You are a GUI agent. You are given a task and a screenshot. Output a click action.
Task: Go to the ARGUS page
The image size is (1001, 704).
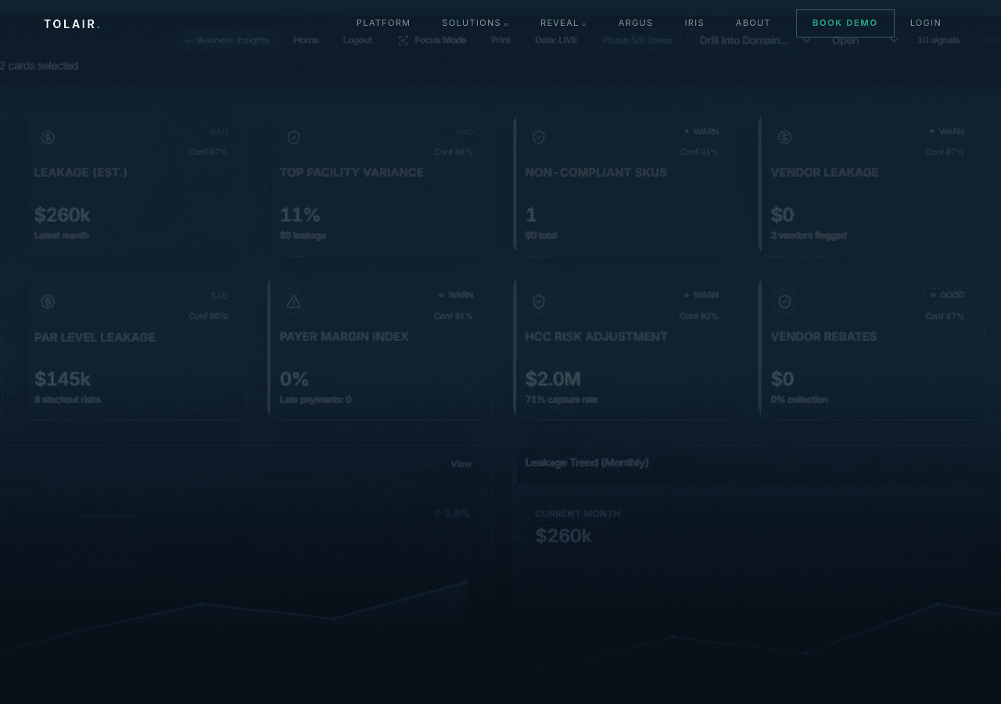[636, 23]
